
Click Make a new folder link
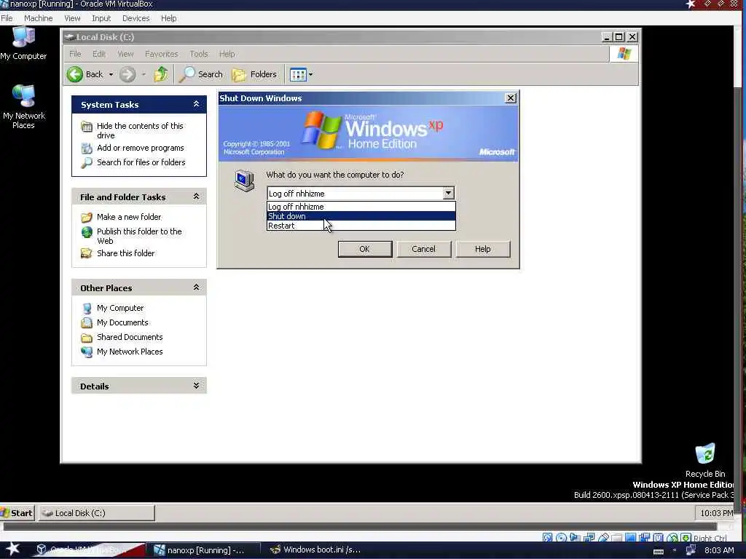click(x=129, y=217)
